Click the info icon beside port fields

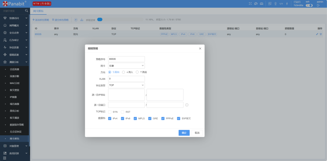point(187,105)
